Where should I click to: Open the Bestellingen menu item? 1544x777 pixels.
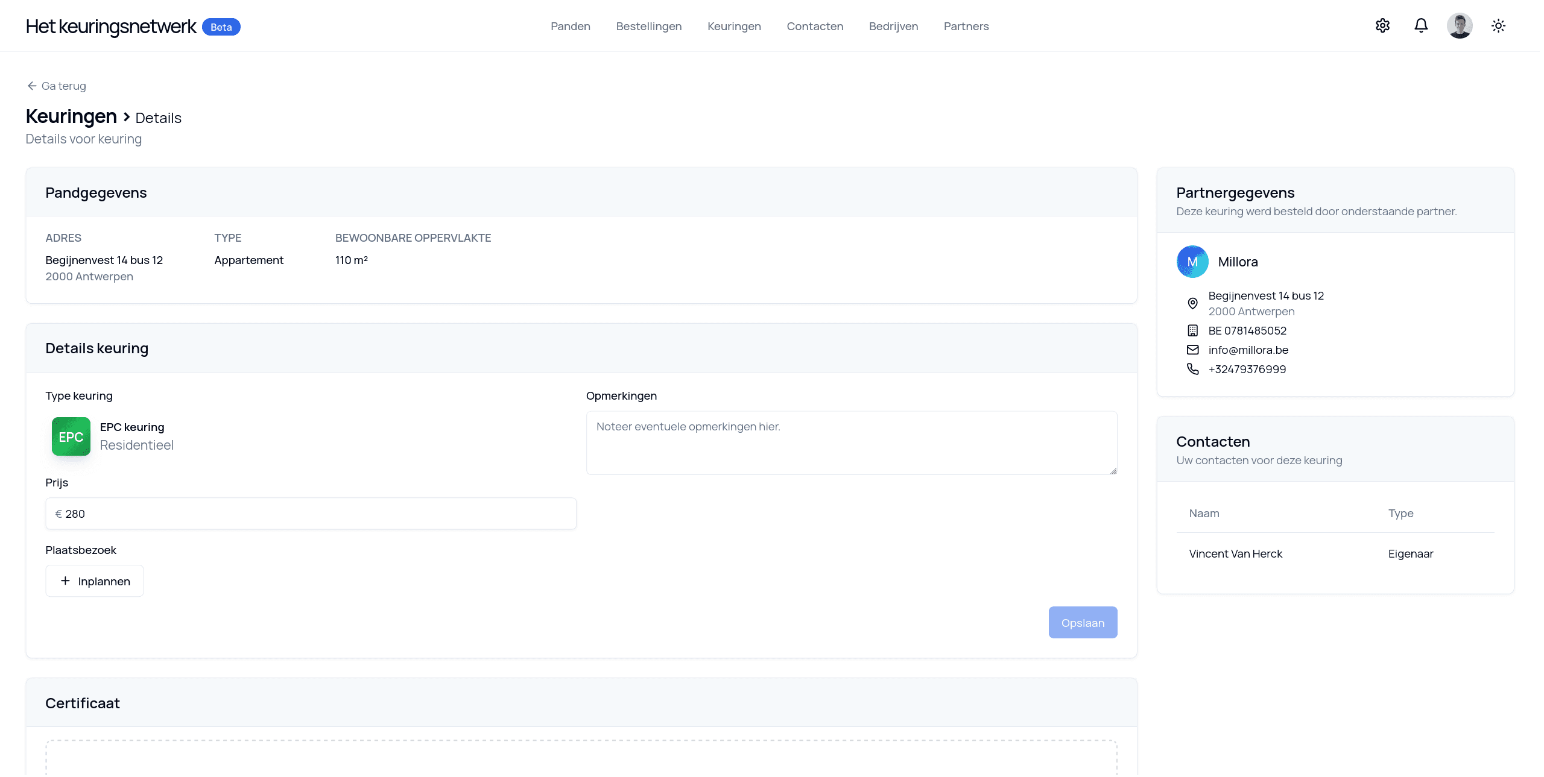click(x=648, y=26)
